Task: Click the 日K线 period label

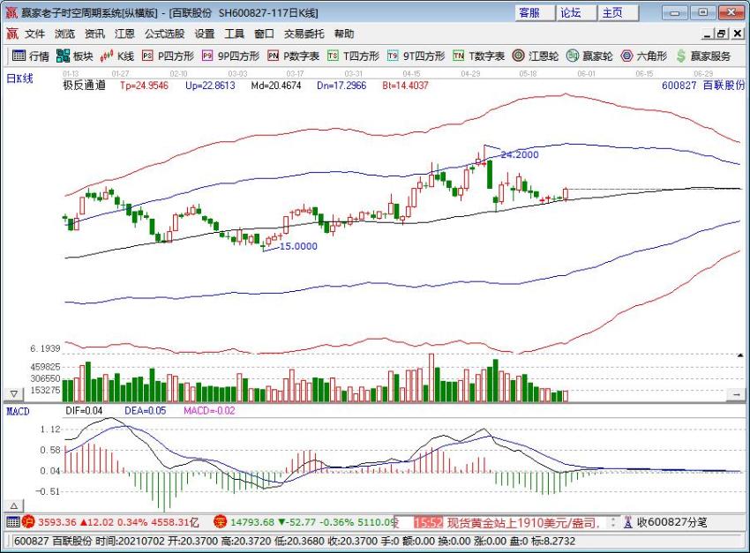Action: point(19,78)
